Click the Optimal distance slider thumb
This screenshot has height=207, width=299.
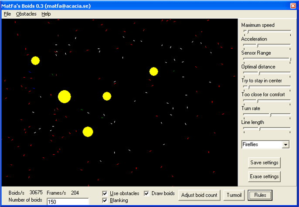pyautogui.click(x=259, y=73)
